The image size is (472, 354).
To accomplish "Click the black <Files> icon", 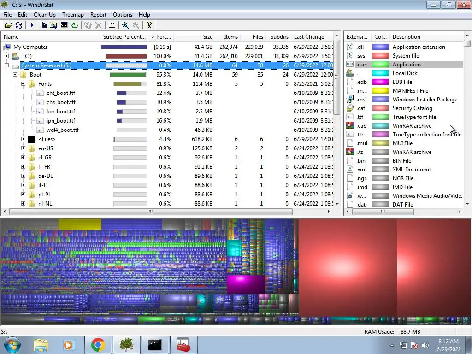I will (32, 139).
